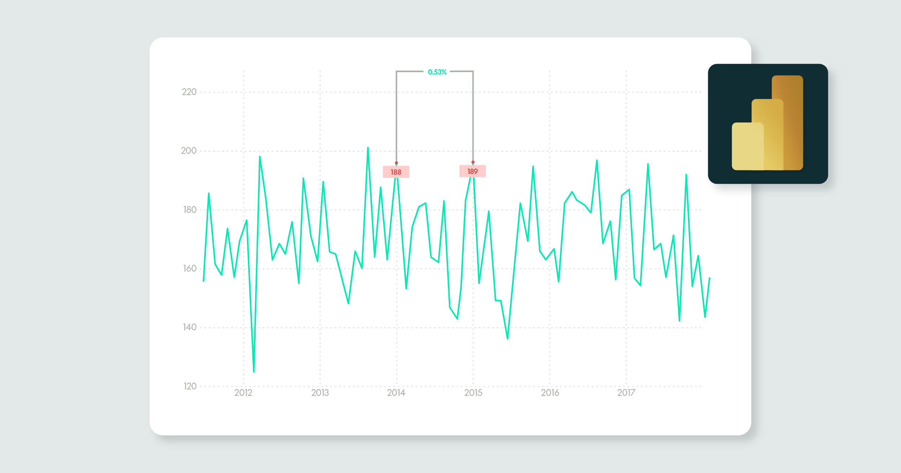
Task: Click the 180 y-axis label
Action: tap(190, 210)
